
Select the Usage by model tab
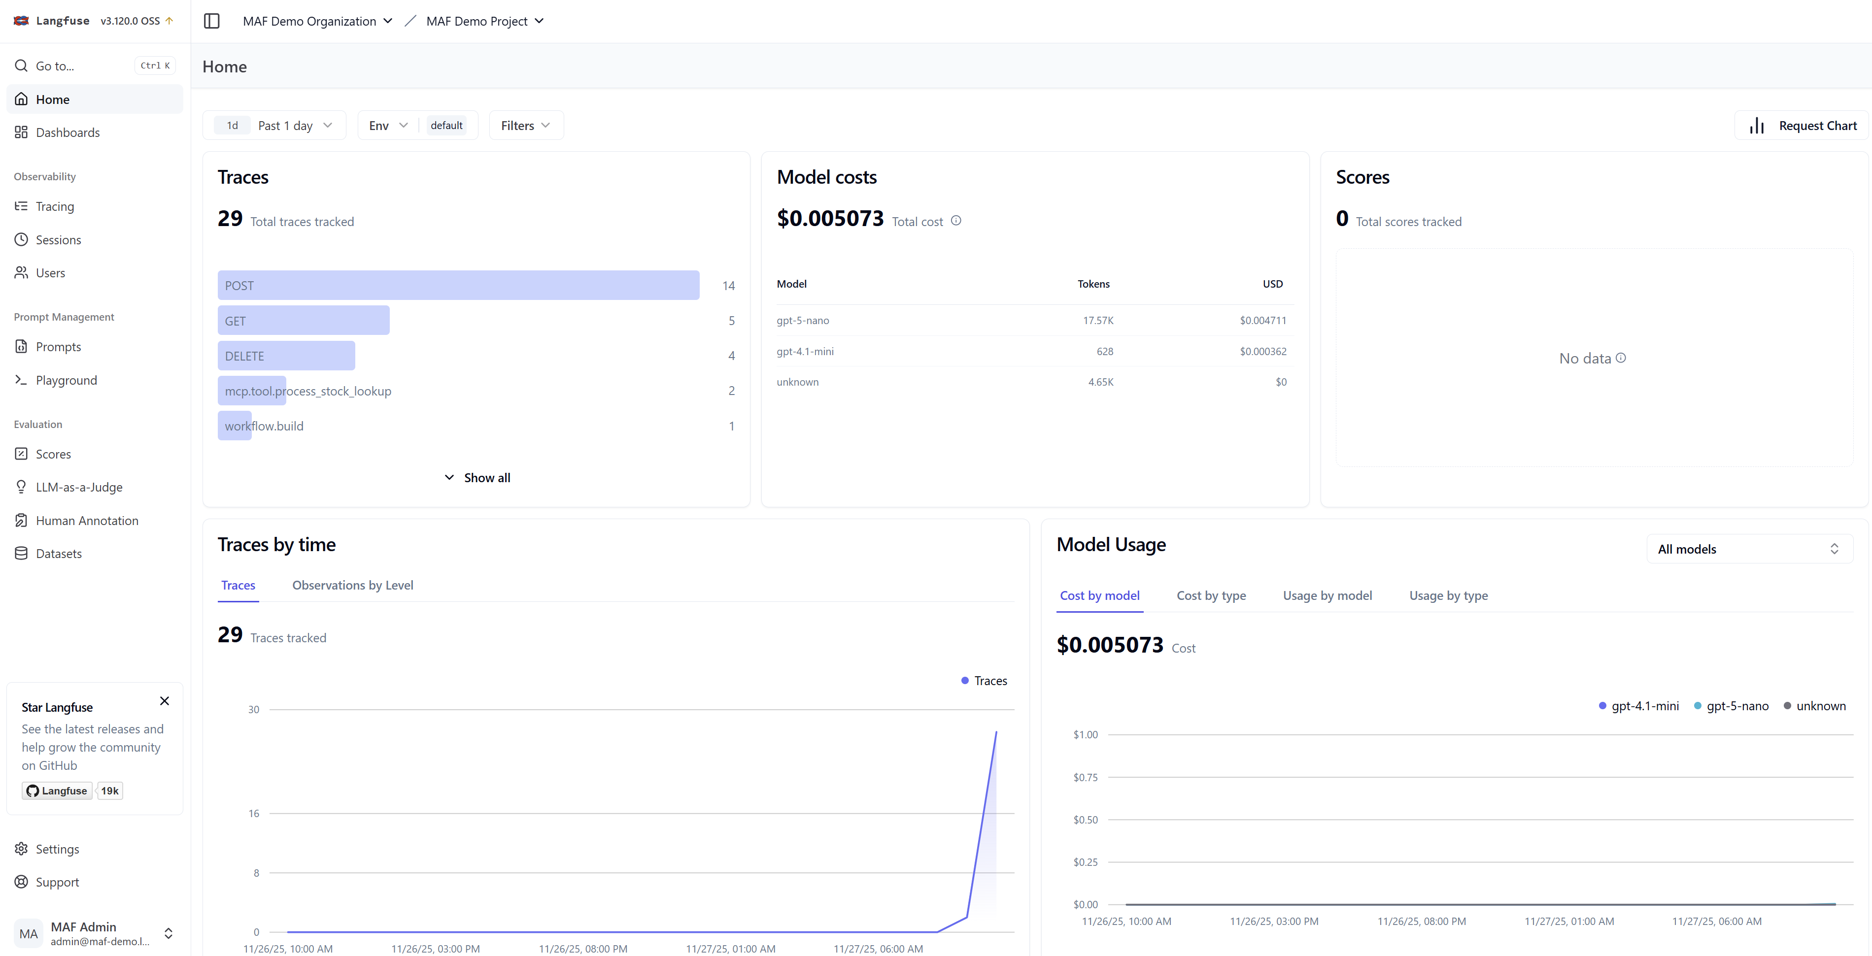(x=1327, y=595)
